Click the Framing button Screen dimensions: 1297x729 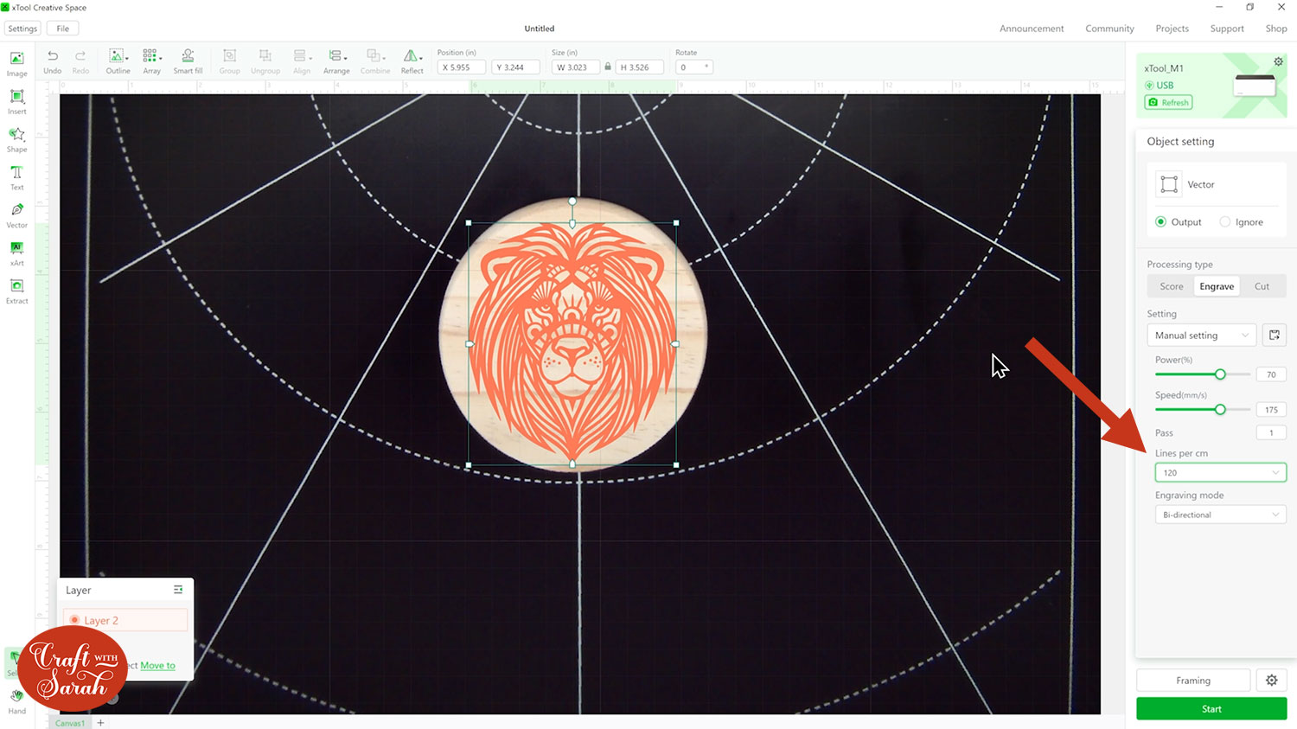click(1193, 681)
